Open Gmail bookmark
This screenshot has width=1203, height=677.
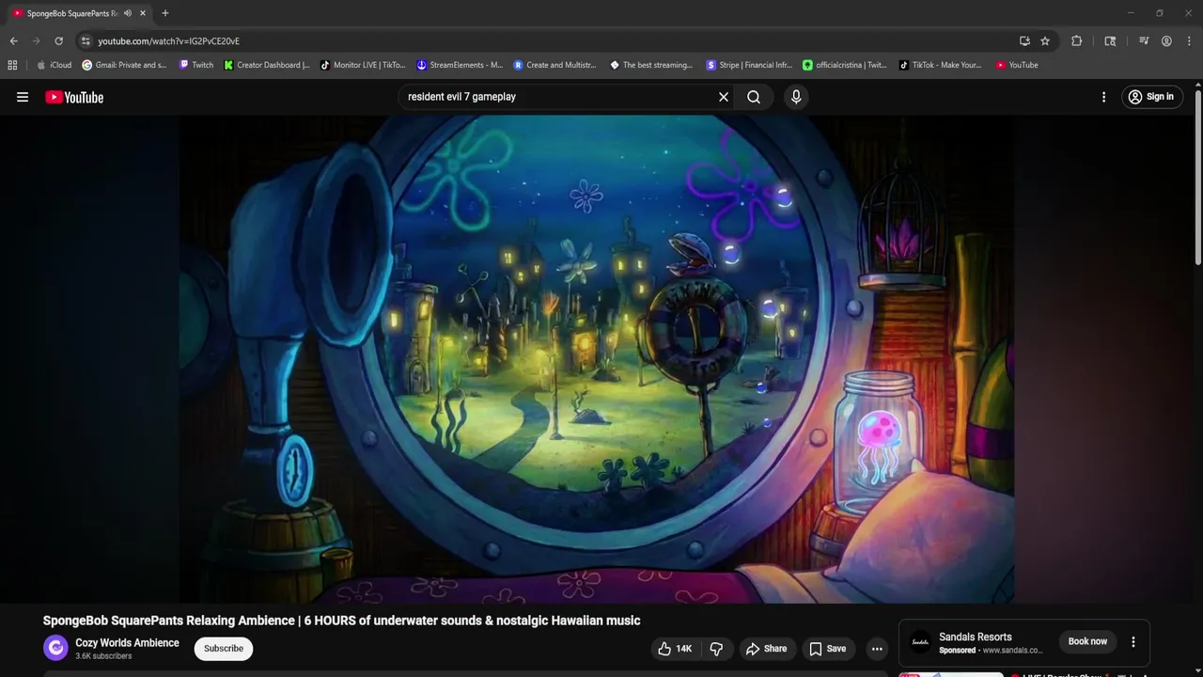pos(124,65)
